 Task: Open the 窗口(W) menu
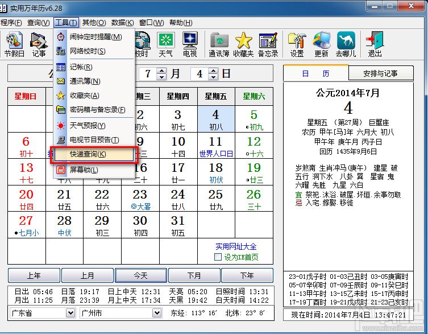(152, 23)
